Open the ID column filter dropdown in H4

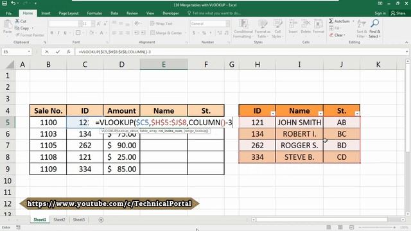[x=273, y=114]
